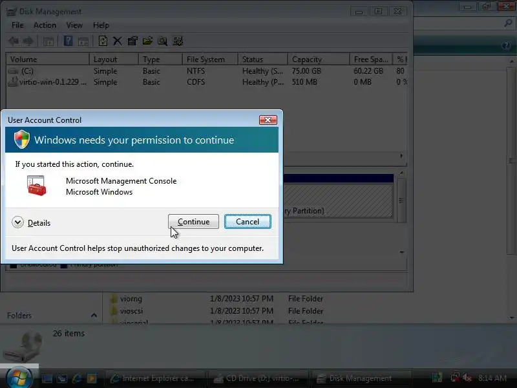Open the Windows Start orb

[x=19, y=378]
